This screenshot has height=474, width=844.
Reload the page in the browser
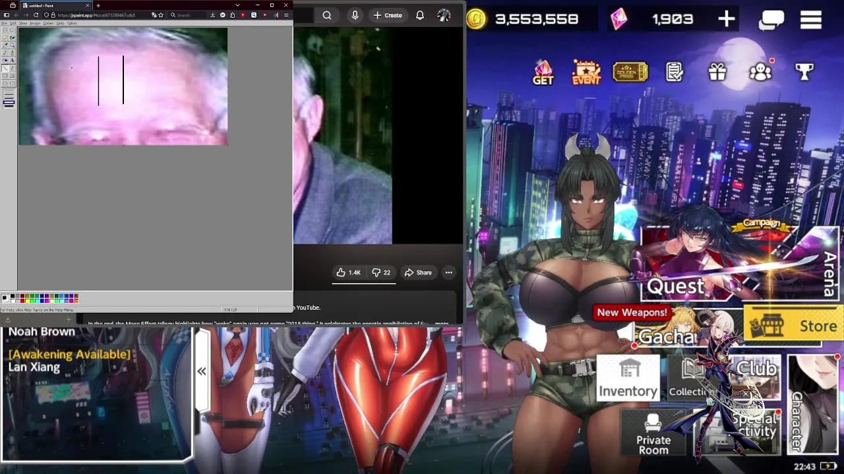tap(36, 15)
